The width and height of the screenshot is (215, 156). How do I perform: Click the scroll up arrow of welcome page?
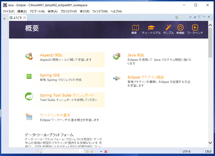[210, 25]
